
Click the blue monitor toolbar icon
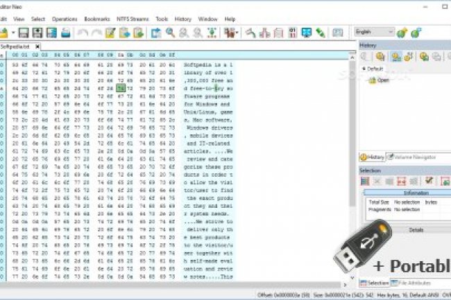pos(307,33)
